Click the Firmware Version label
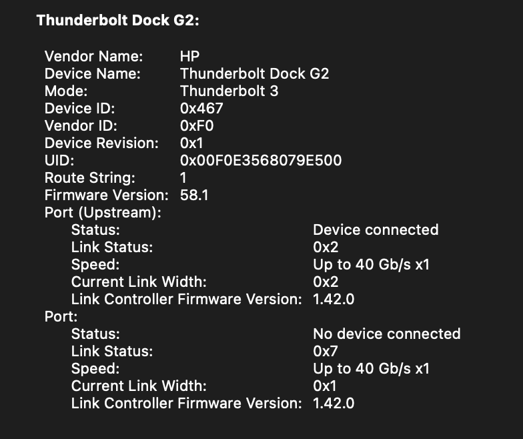The height and width of the screenshot is (439, 523). pos(106,195)
